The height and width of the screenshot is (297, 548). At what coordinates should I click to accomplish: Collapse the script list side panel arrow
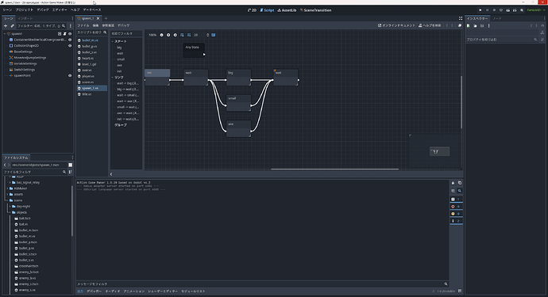[111, 174]
